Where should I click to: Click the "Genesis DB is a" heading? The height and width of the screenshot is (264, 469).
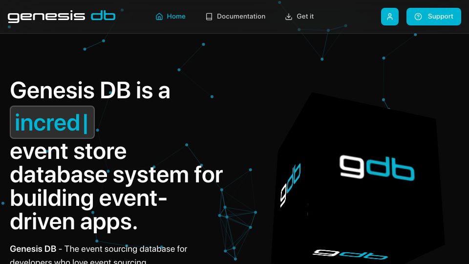point(90,90)
